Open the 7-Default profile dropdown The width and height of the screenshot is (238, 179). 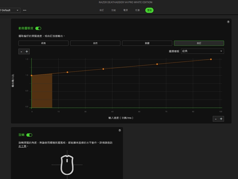point(10,10)
